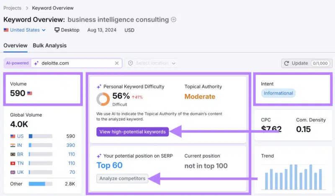Expand the Select location dropdown
Viewport: 335px width, 196px height.
pos(152,63)
